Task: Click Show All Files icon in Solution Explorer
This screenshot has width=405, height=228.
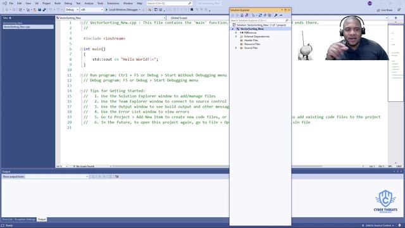Action: click(270, 15)
